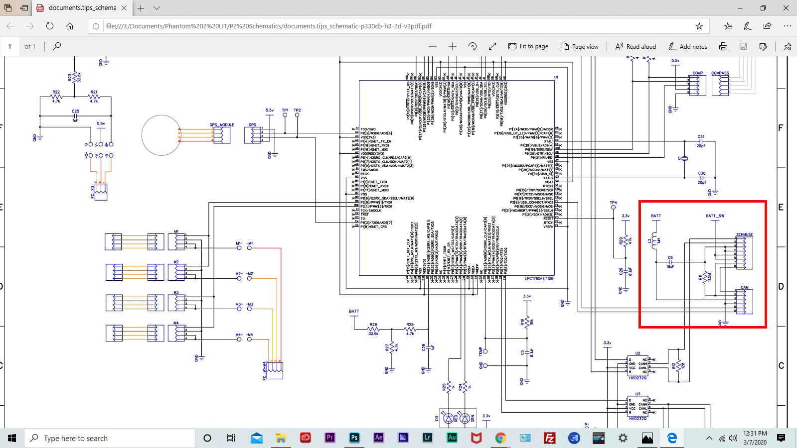Image resolution: width=797 pixels, height=448 pixels.
Task: Open the PDF search magnifier
Action: pos(57,46)
